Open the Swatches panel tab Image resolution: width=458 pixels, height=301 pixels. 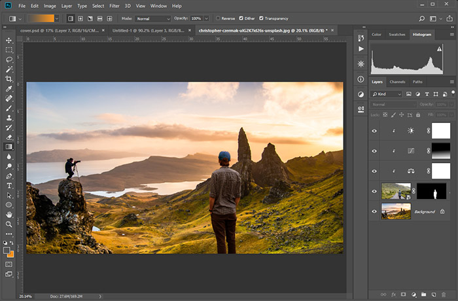(397, 34)
